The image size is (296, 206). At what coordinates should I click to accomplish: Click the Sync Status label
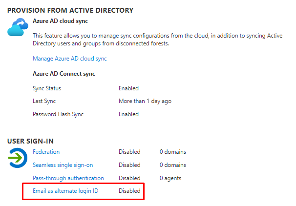[47, 88]
